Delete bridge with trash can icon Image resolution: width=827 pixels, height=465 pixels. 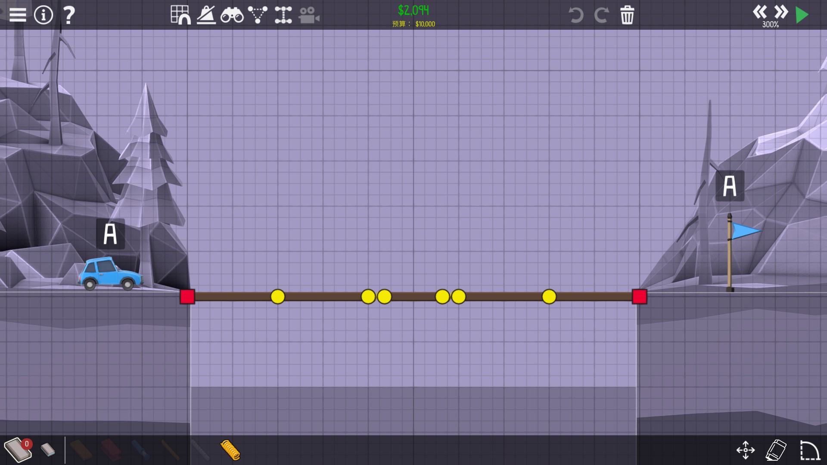627,15
